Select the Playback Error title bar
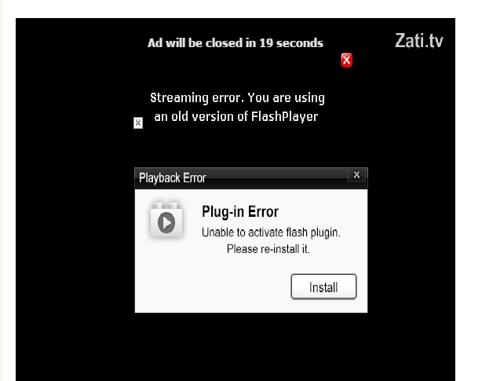The image size is (482, 381). [251, 178]
